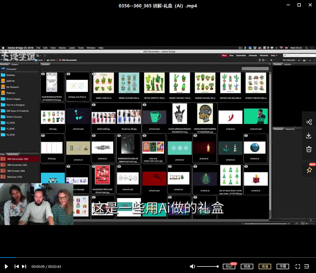Play the video
Screen dimensions: 316x273
tap(7, 266)
